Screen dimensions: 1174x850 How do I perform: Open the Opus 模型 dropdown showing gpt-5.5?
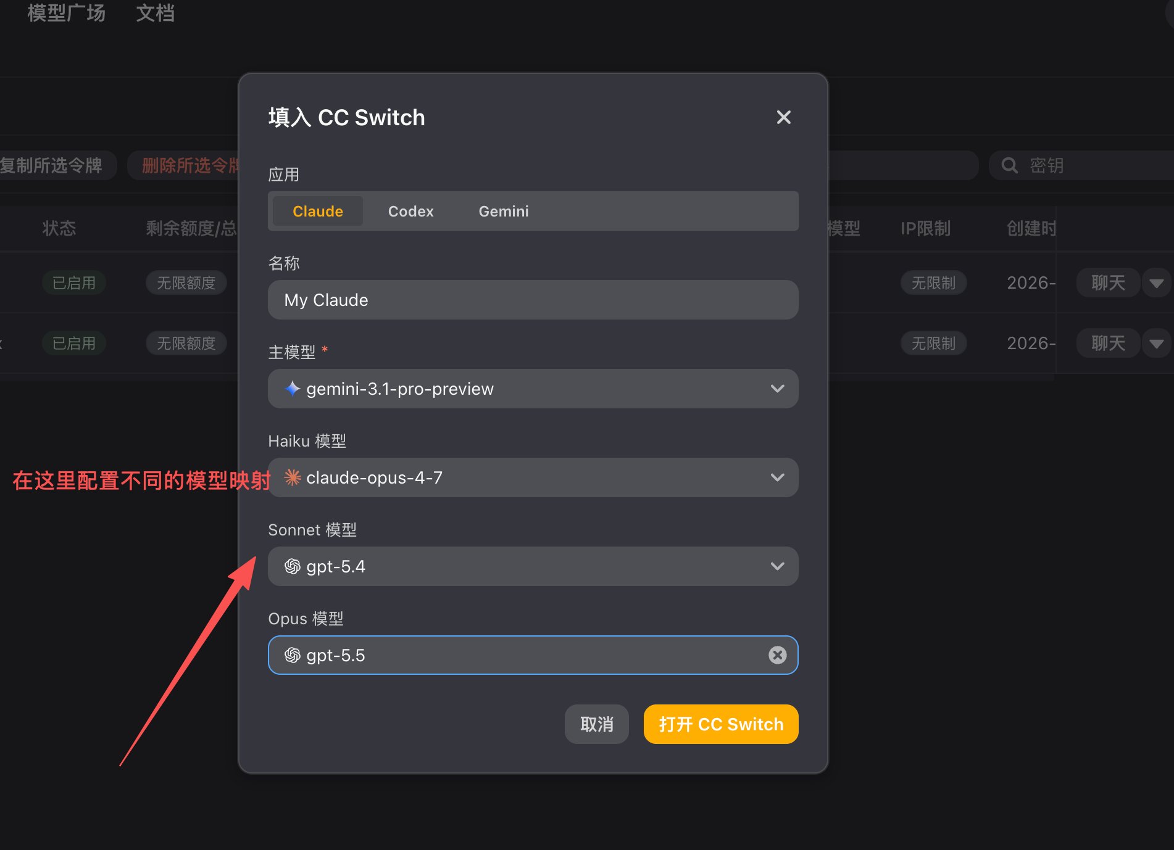click(533, 655)
